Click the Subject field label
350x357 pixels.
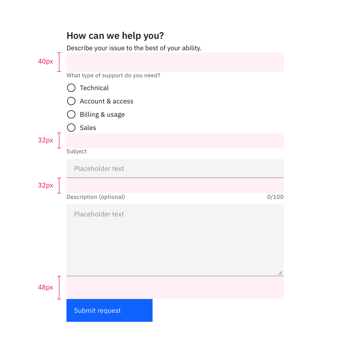pyautogui.click(x=77, y=151)
